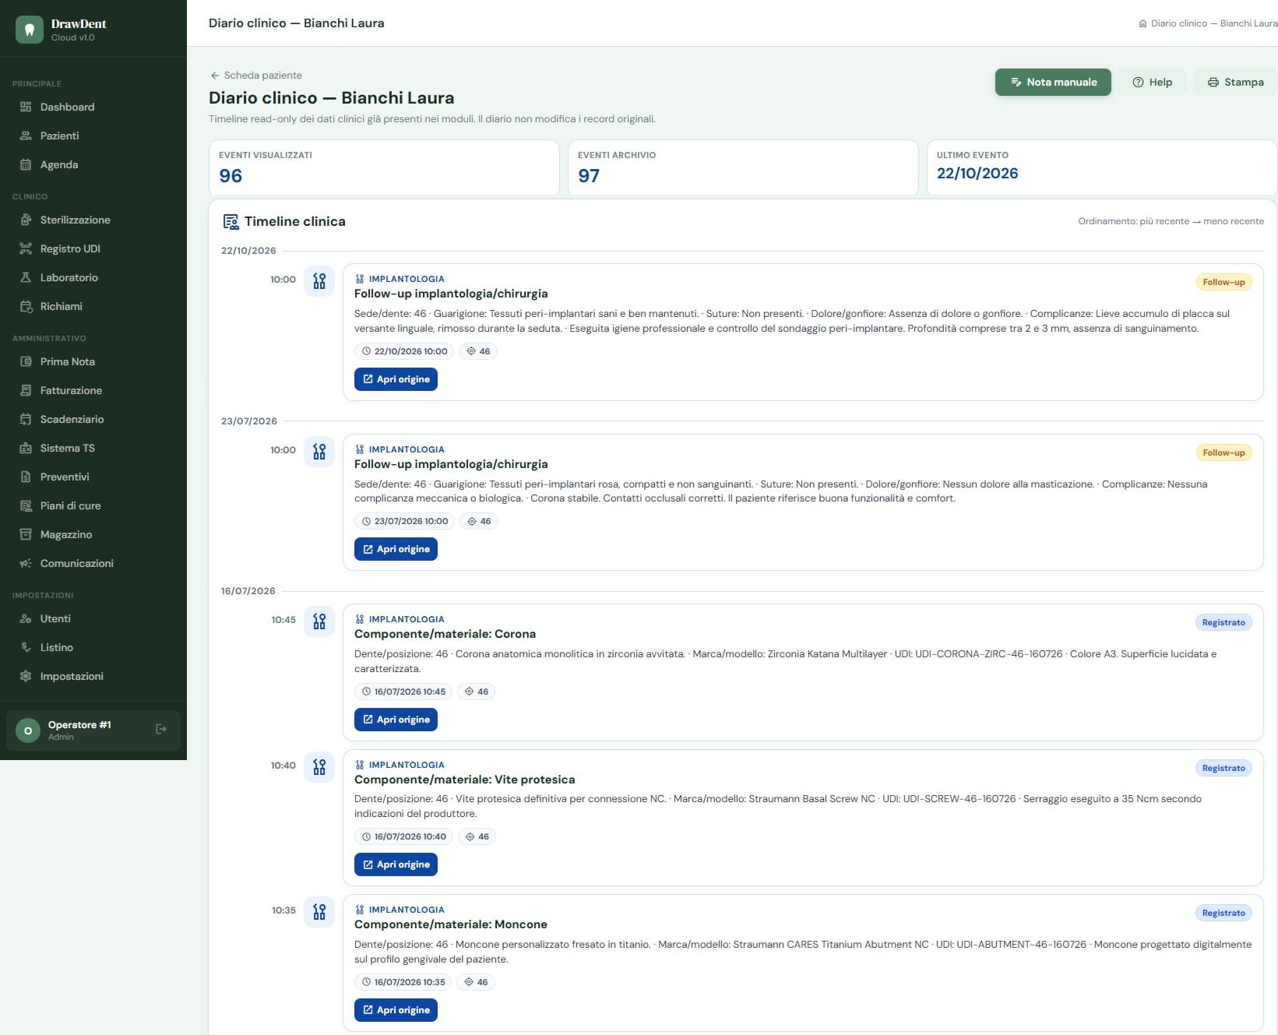Image resolution: width=1278 pixels, height=1035 pixels.
Task: Click the small implant icon beside IMPLANTOLOGIA on the Moncone card
Action: (x=359, y=910)
